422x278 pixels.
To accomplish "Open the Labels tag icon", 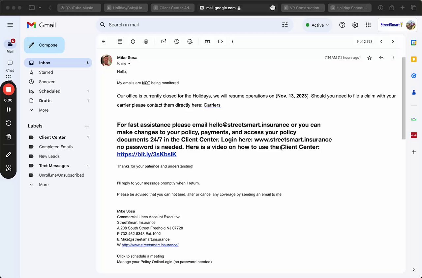I will [220, 42].
